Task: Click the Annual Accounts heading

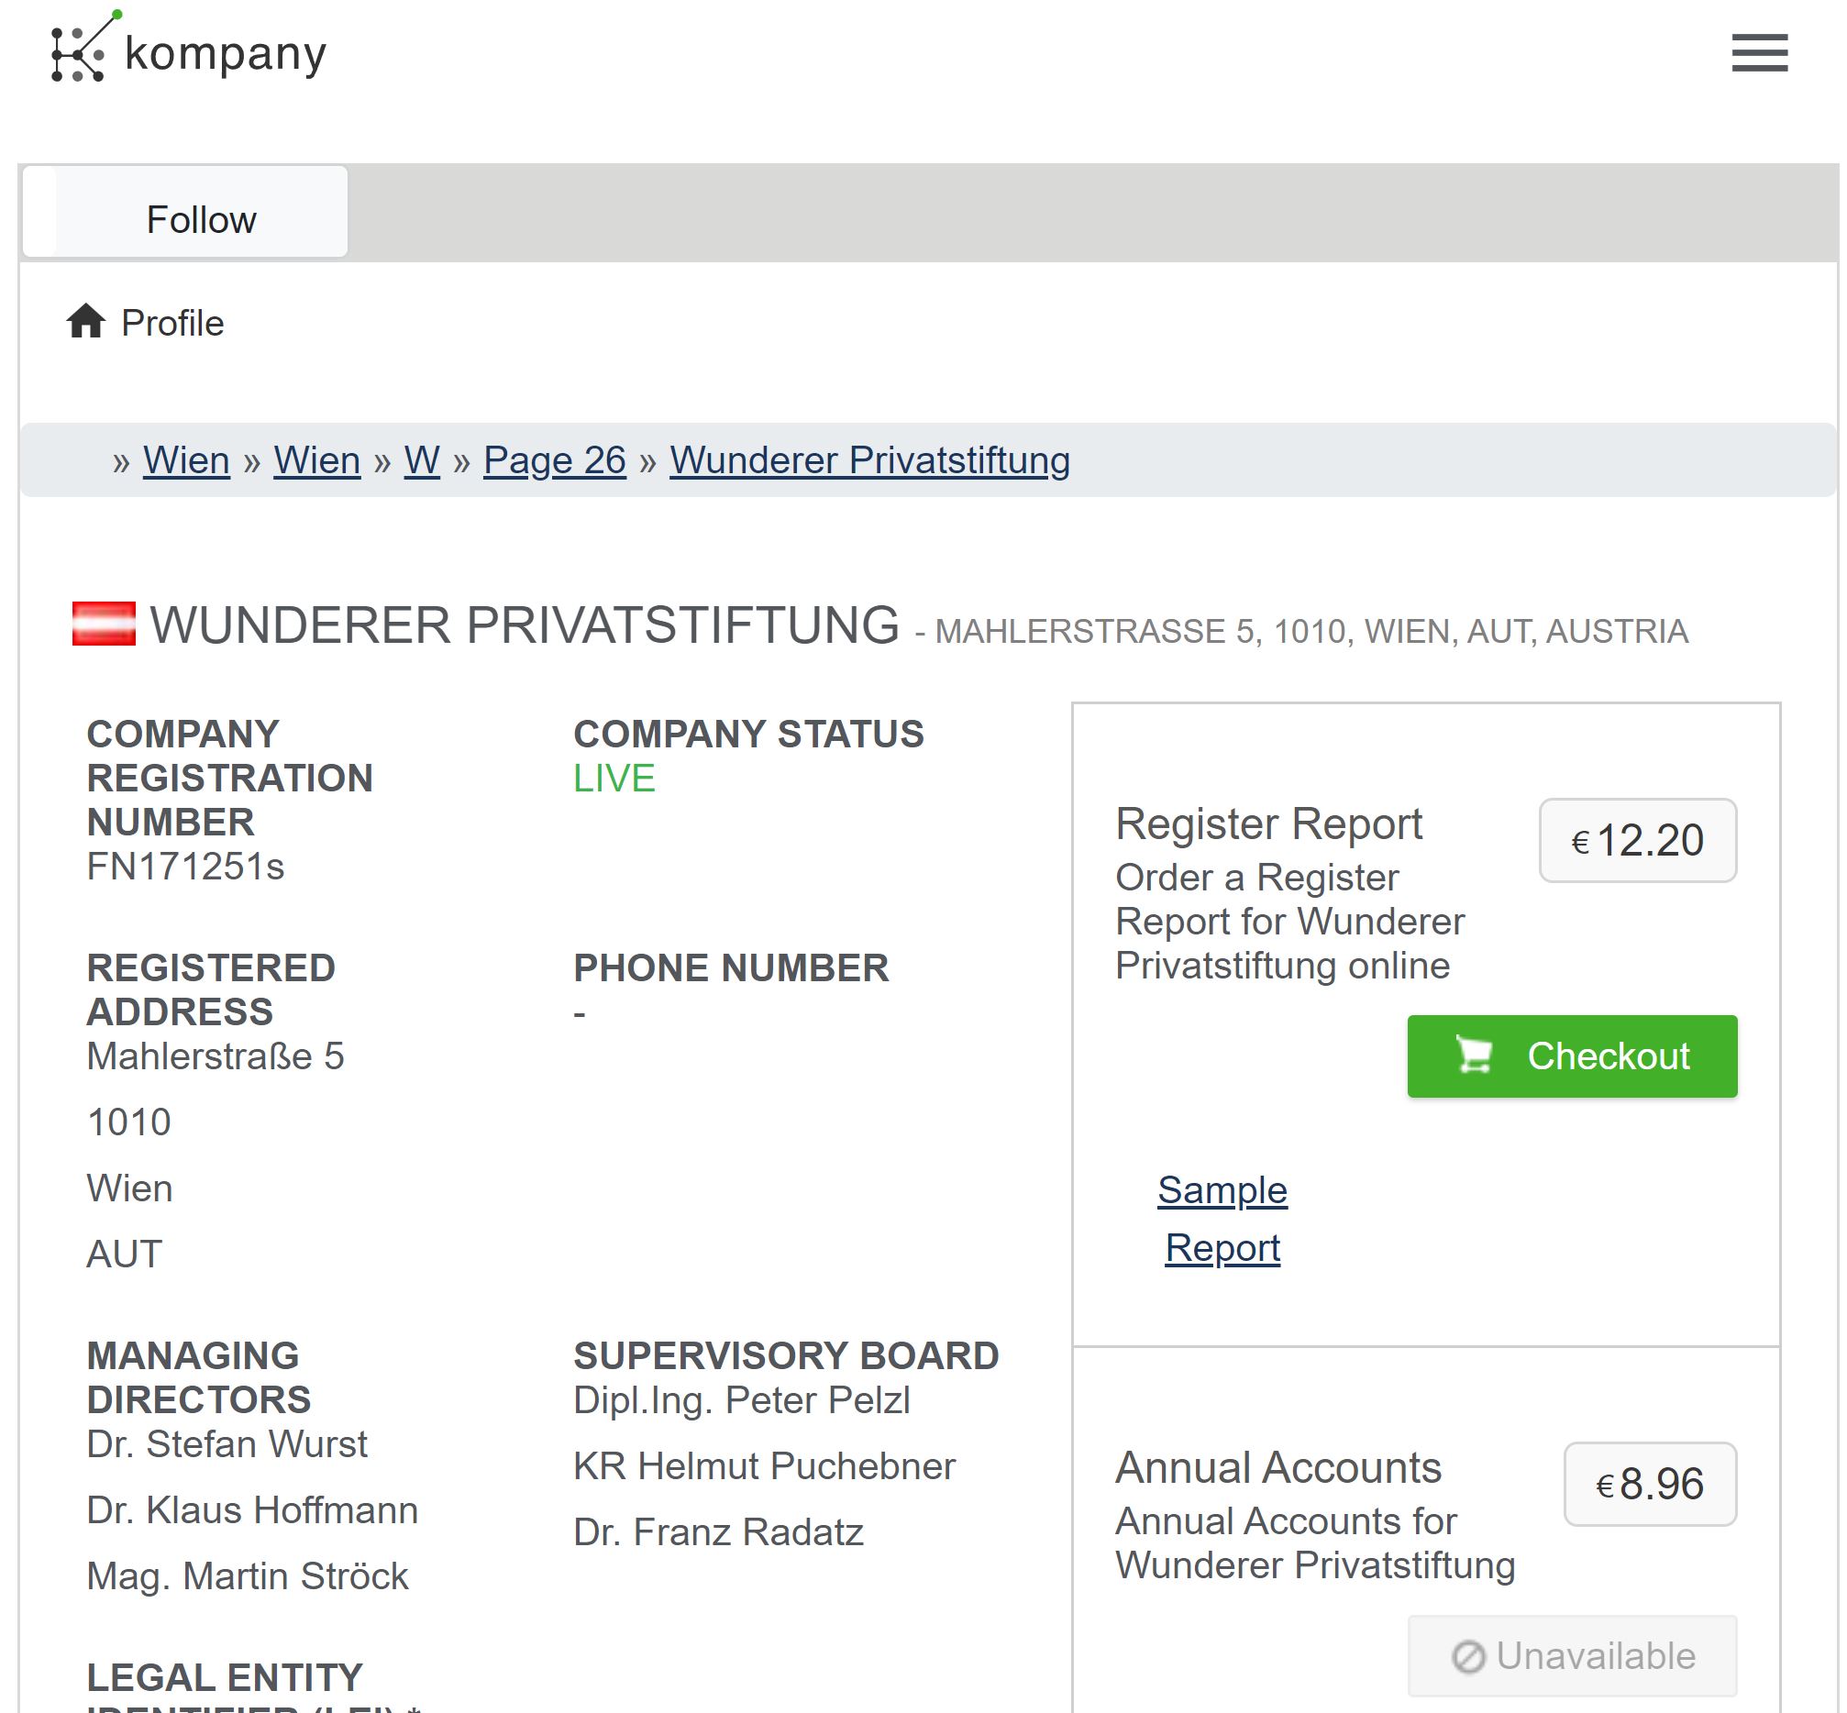Action: pyautogui.click(x=1277, y=1467)
